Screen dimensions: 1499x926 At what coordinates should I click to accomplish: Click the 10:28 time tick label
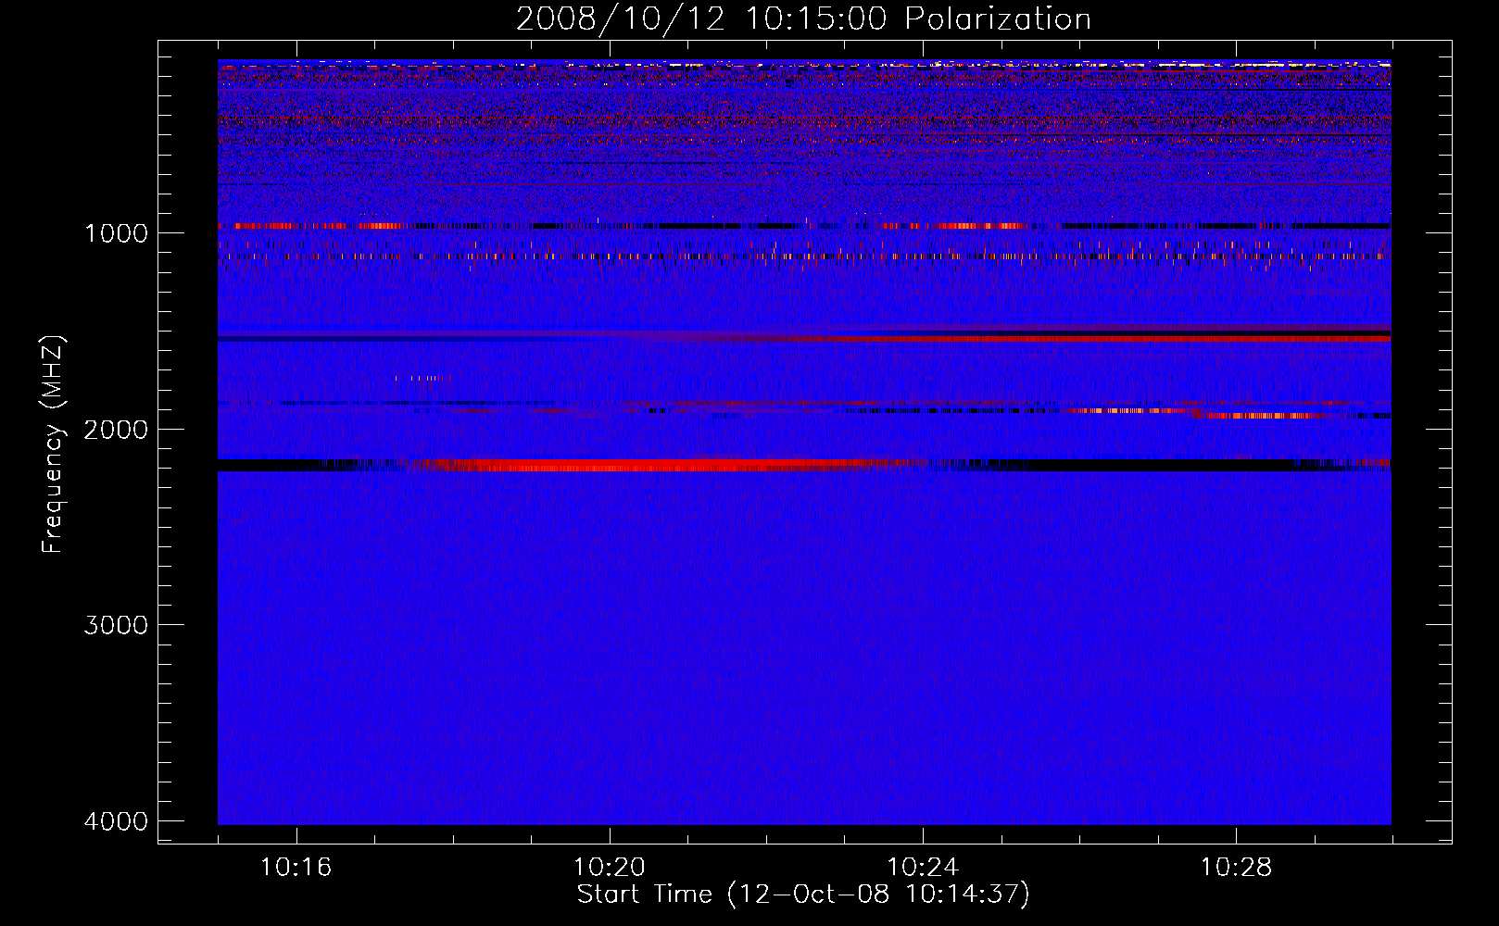pos(1236,868)
